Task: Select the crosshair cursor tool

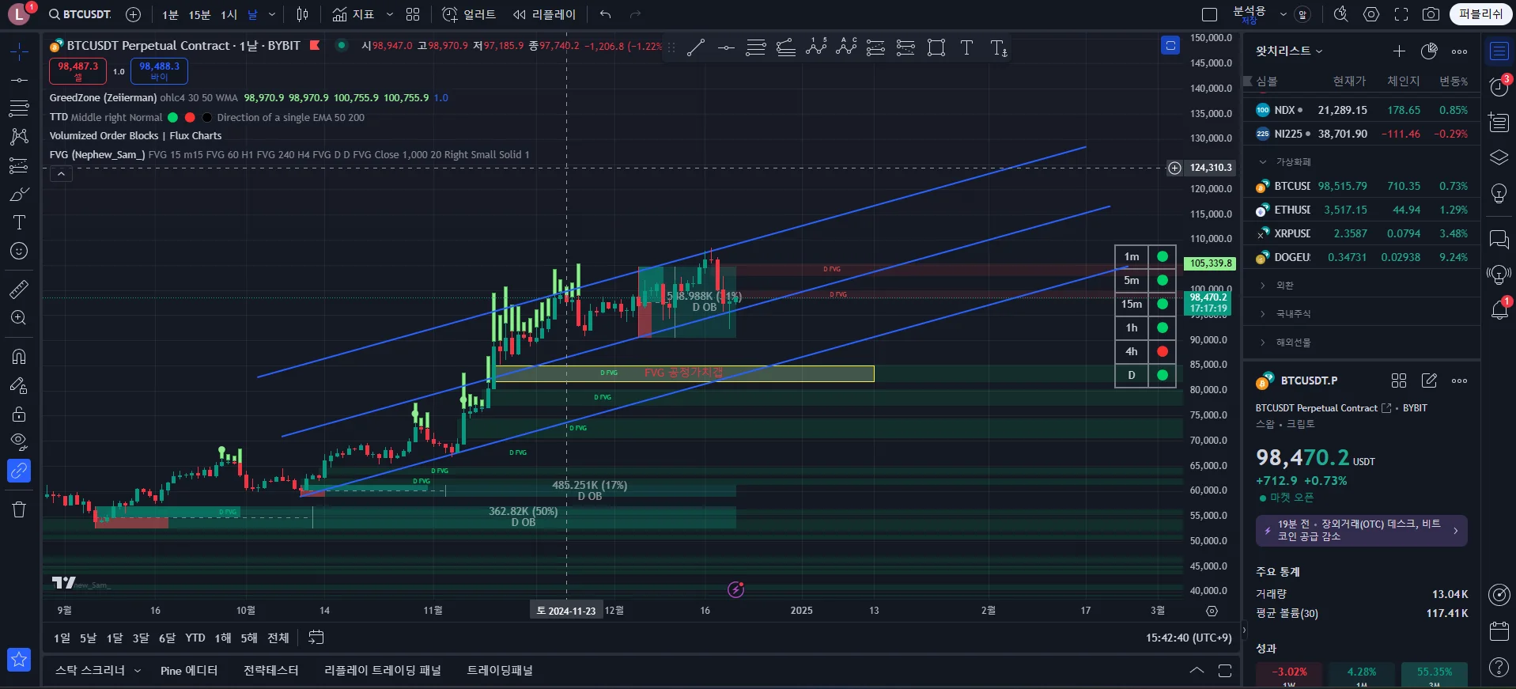Action: pyautogui.click(x=19, y=51)
